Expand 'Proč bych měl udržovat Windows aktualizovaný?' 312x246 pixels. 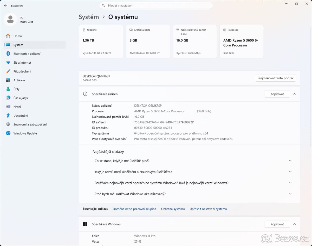point(290,194)
